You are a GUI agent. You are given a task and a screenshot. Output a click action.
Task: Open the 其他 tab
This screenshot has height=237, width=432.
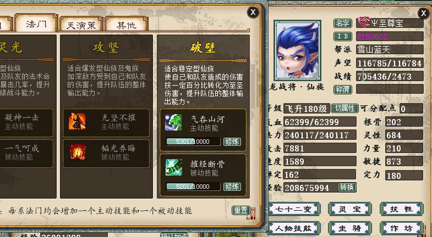coord(127,25)
